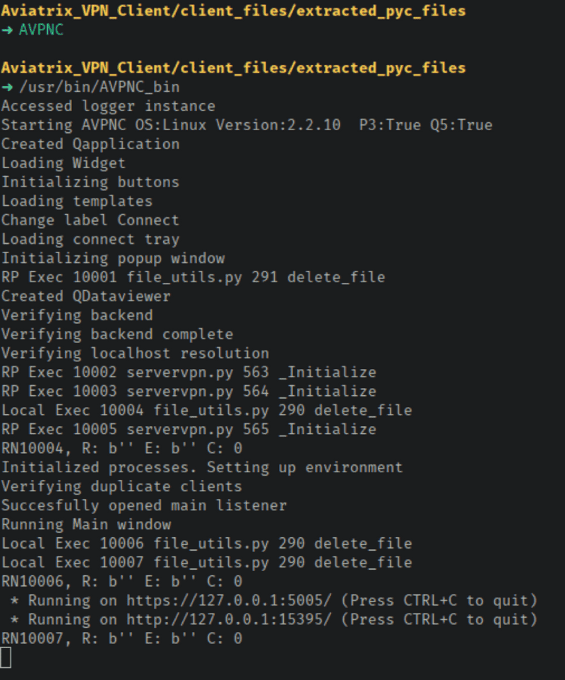Select the "Running Main window" log line

coord(86,524)
